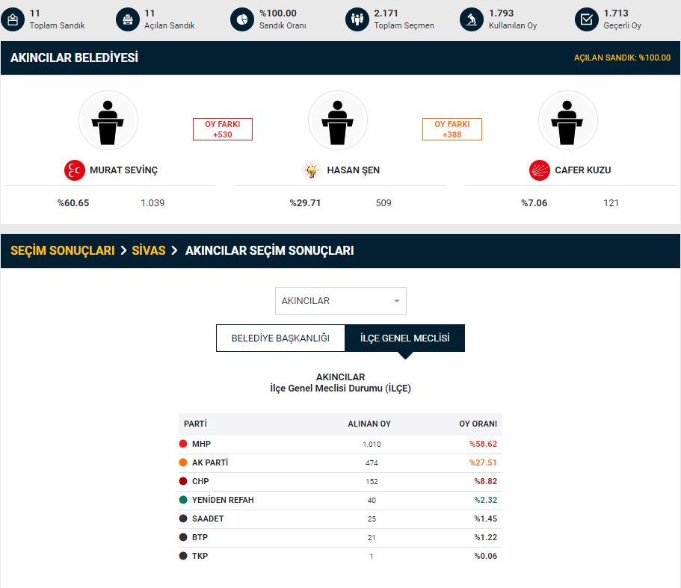Screen dimensions: 681x588
Task: Click the Açılan Sandık opened box icon
Action: [x=128, y=19]
